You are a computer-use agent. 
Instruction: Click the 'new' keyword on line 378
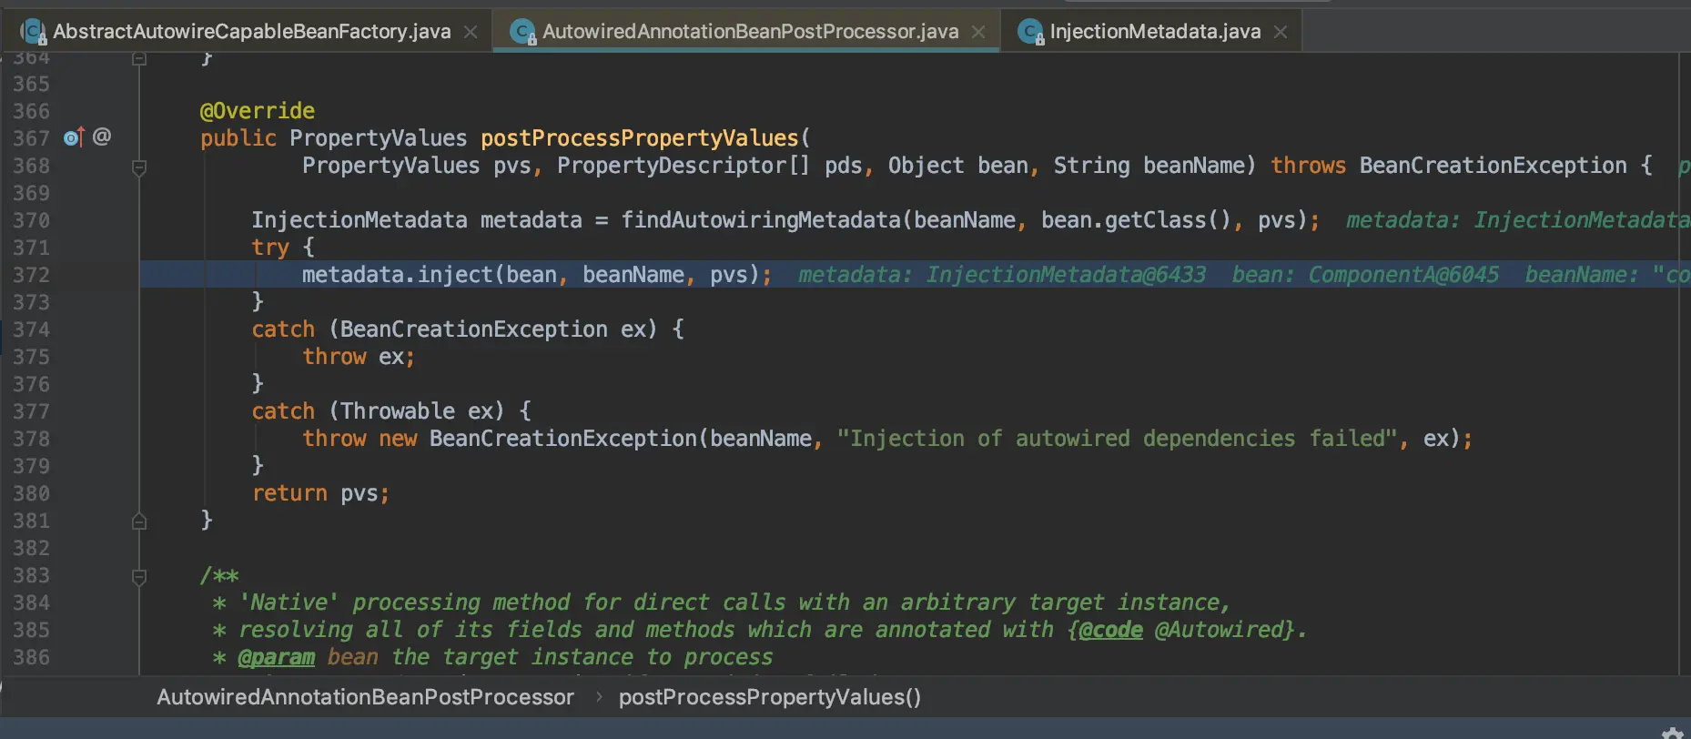click(398, 439)
